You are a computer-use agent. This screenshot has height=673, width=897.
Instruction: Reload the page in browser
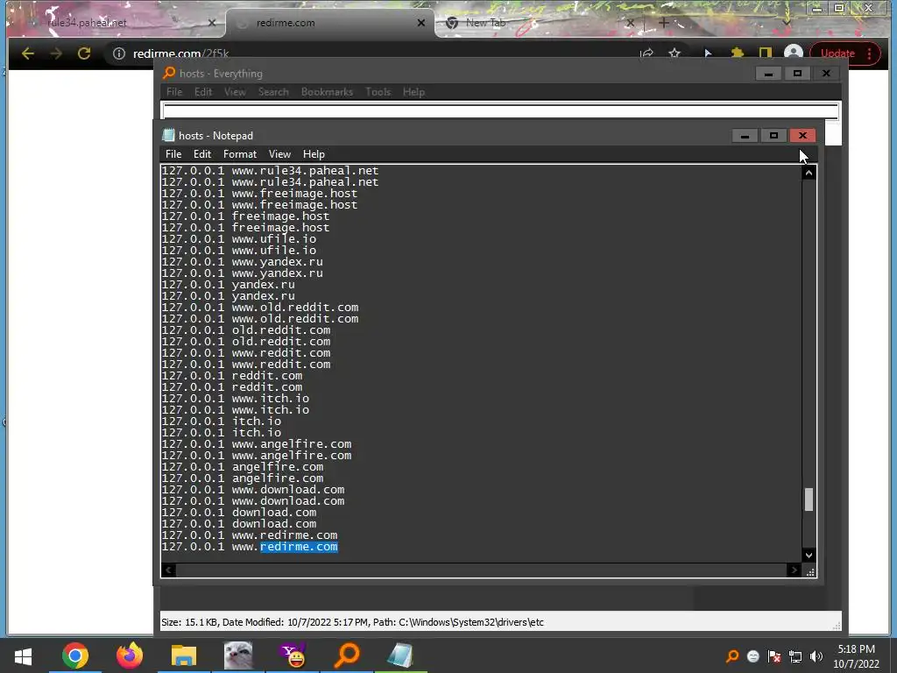click(84, 53)
